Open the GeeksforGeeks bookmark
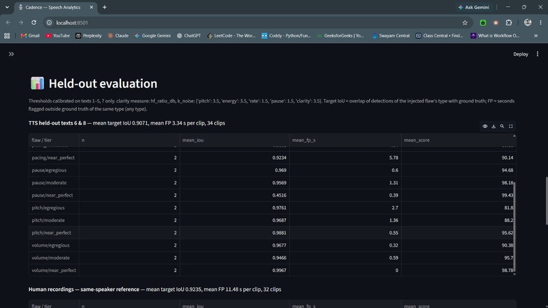The height and width of the screenshot is (308, 548). [341, 35]
